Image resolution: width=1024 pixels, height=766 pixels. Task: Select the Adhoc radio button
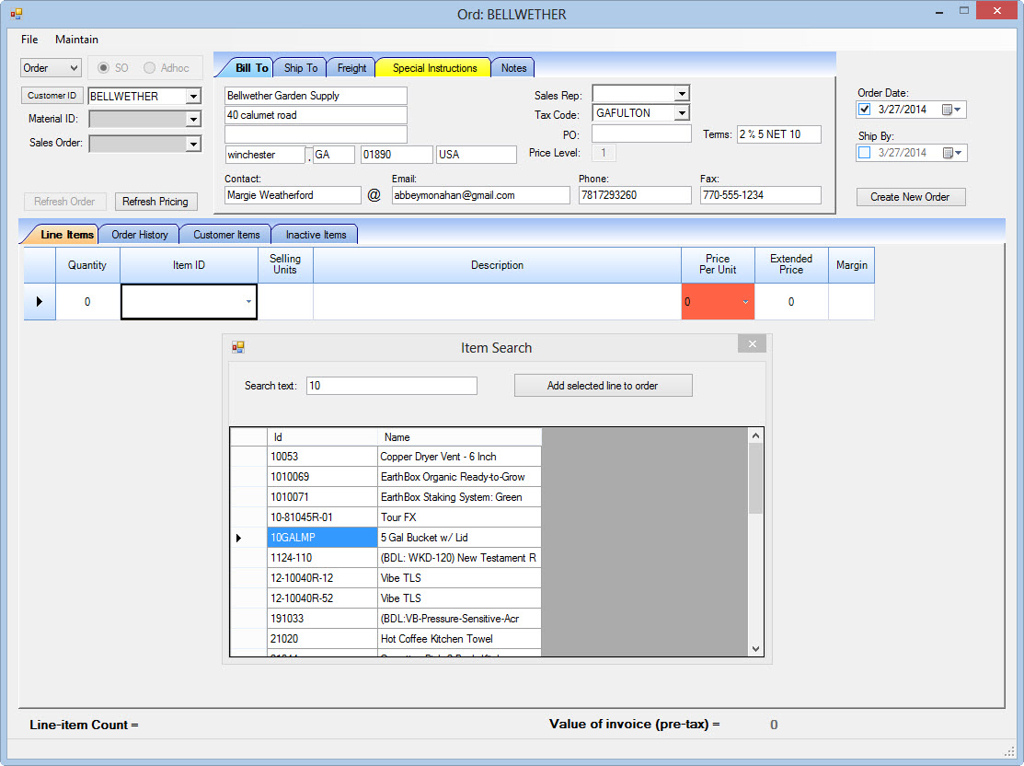click(150, 68)
